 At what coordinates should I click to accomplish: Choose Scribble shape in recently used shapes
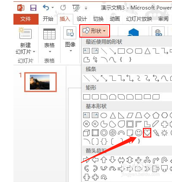95,59
